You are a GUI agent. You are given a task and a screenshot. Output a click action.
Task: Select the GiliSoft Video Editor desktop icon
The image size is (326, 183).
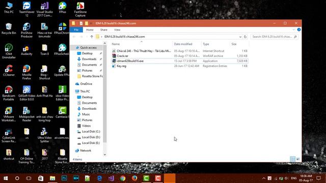pyautogui.click(x=26, y=93)
